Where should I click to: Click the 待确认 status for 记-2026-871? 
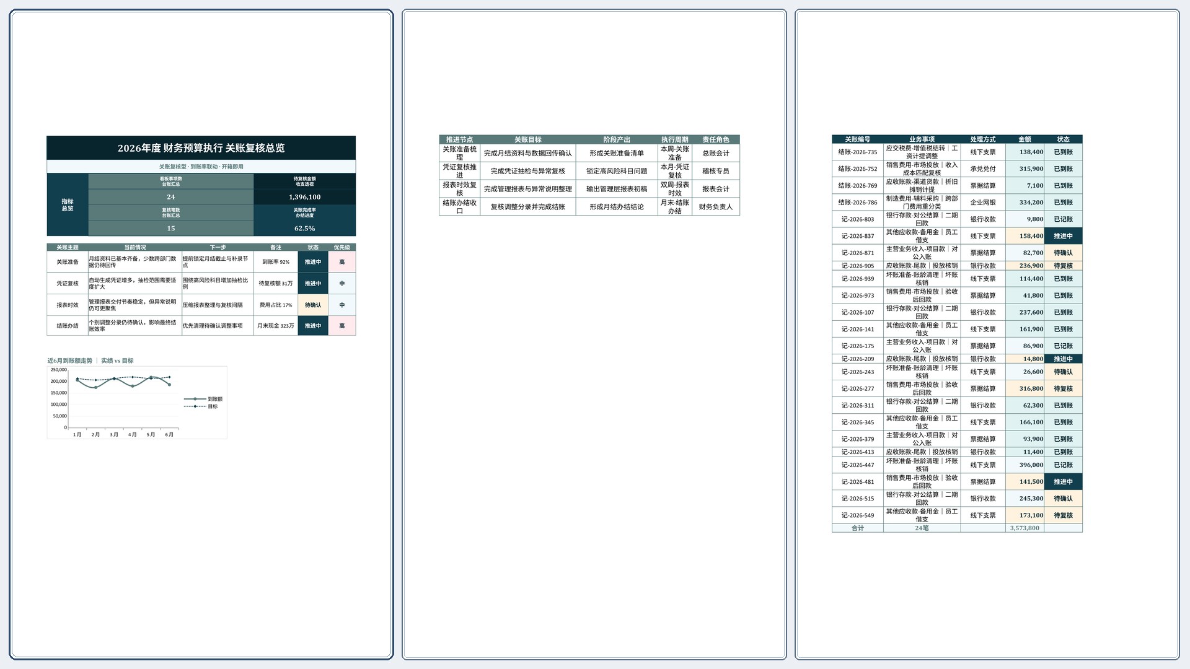point(1063,253)
